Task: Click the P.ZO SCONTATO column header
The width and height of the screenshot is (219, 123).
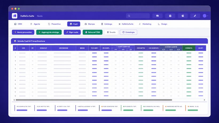Action: [154, 48]
